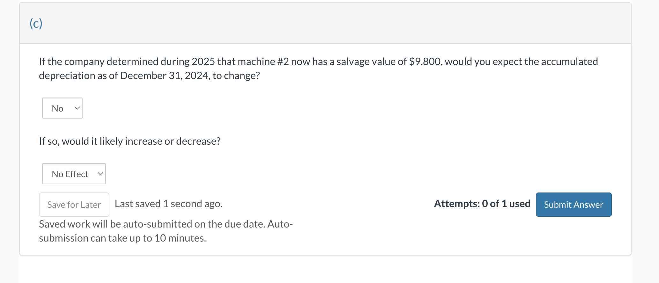This screenshot has height=283, width=659.
Task: Change the increase/decrease answer selection
Action: click(x=74, y=174)
